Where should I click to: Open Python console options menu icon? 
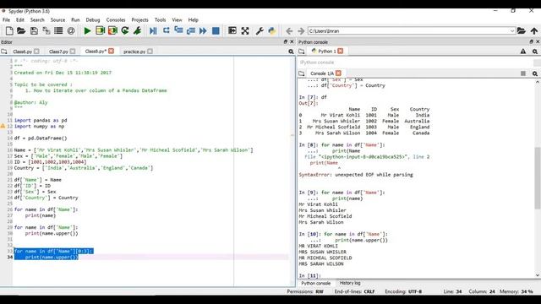535,52
